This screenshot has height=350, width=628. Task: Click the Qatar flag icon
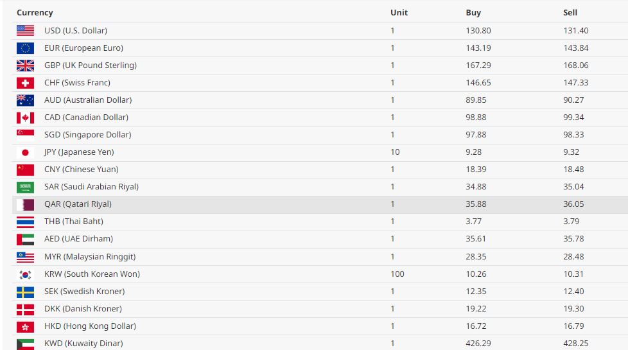25,204
